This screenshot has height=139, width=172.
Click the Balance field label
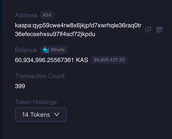[26, 50]
